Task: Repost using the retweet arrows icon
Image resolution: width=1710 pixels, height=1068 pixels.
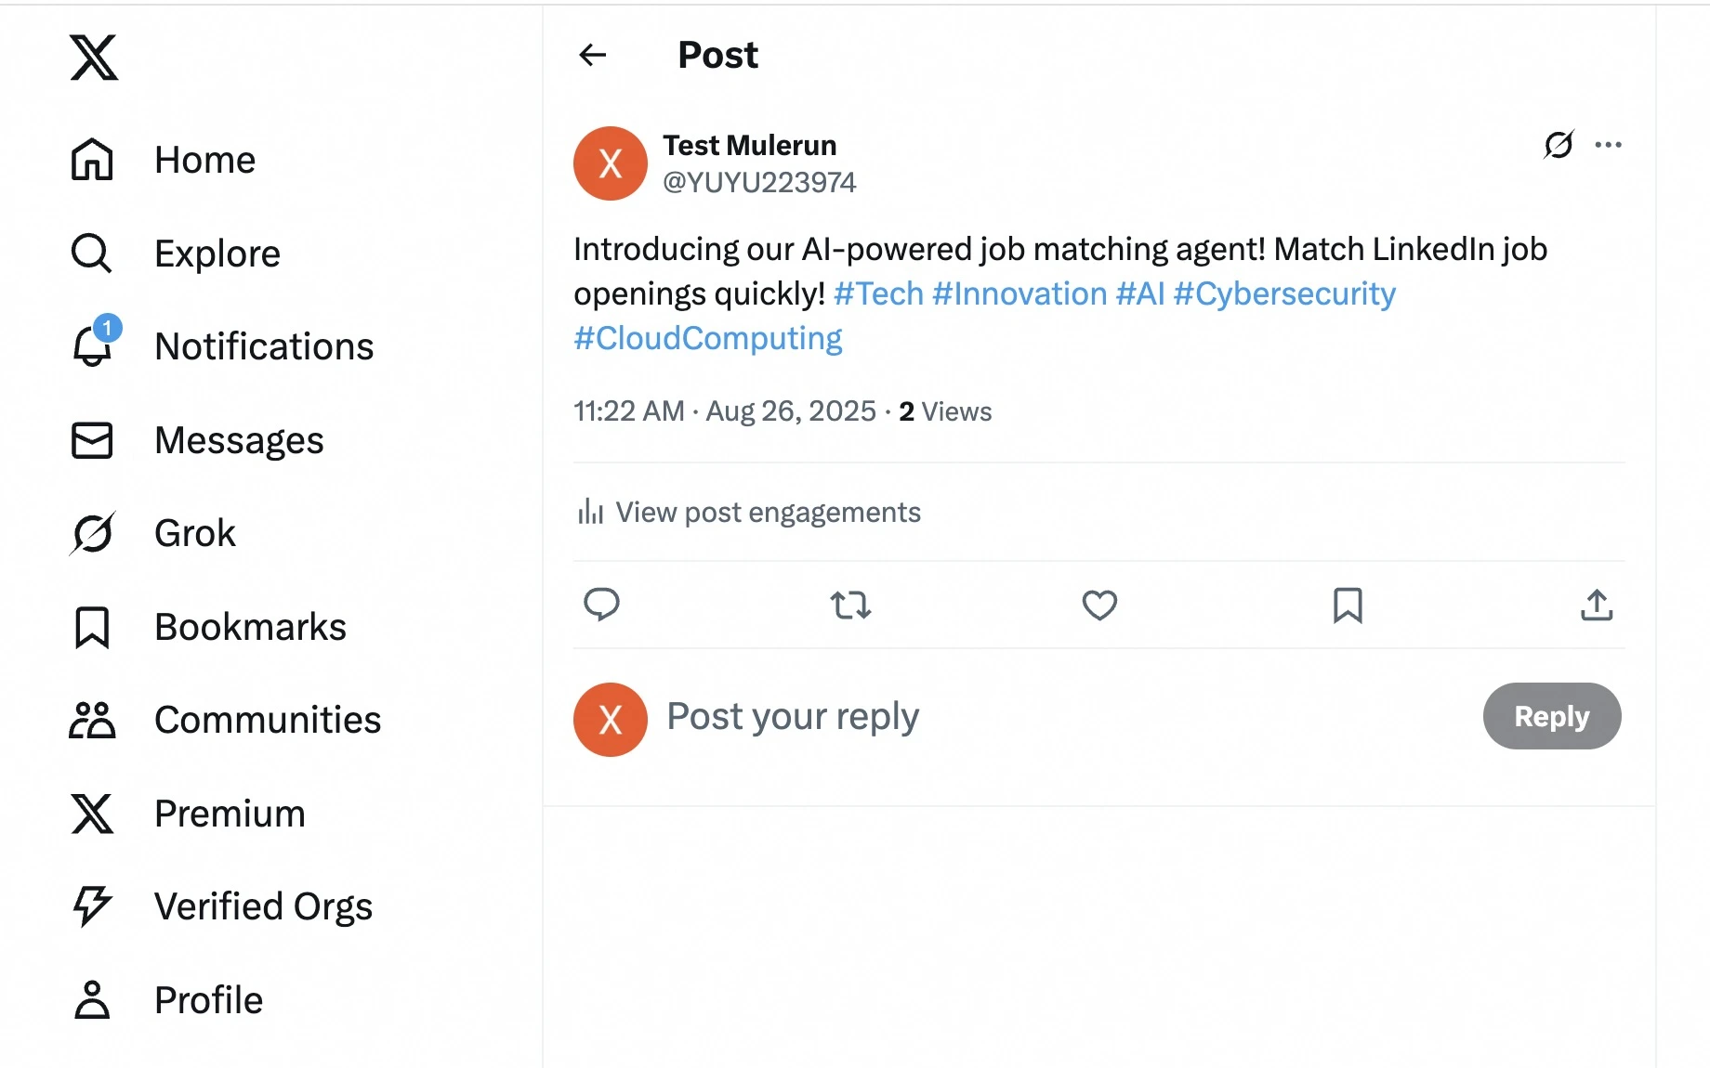Action: pyautogui.click(x=850, y=606)
